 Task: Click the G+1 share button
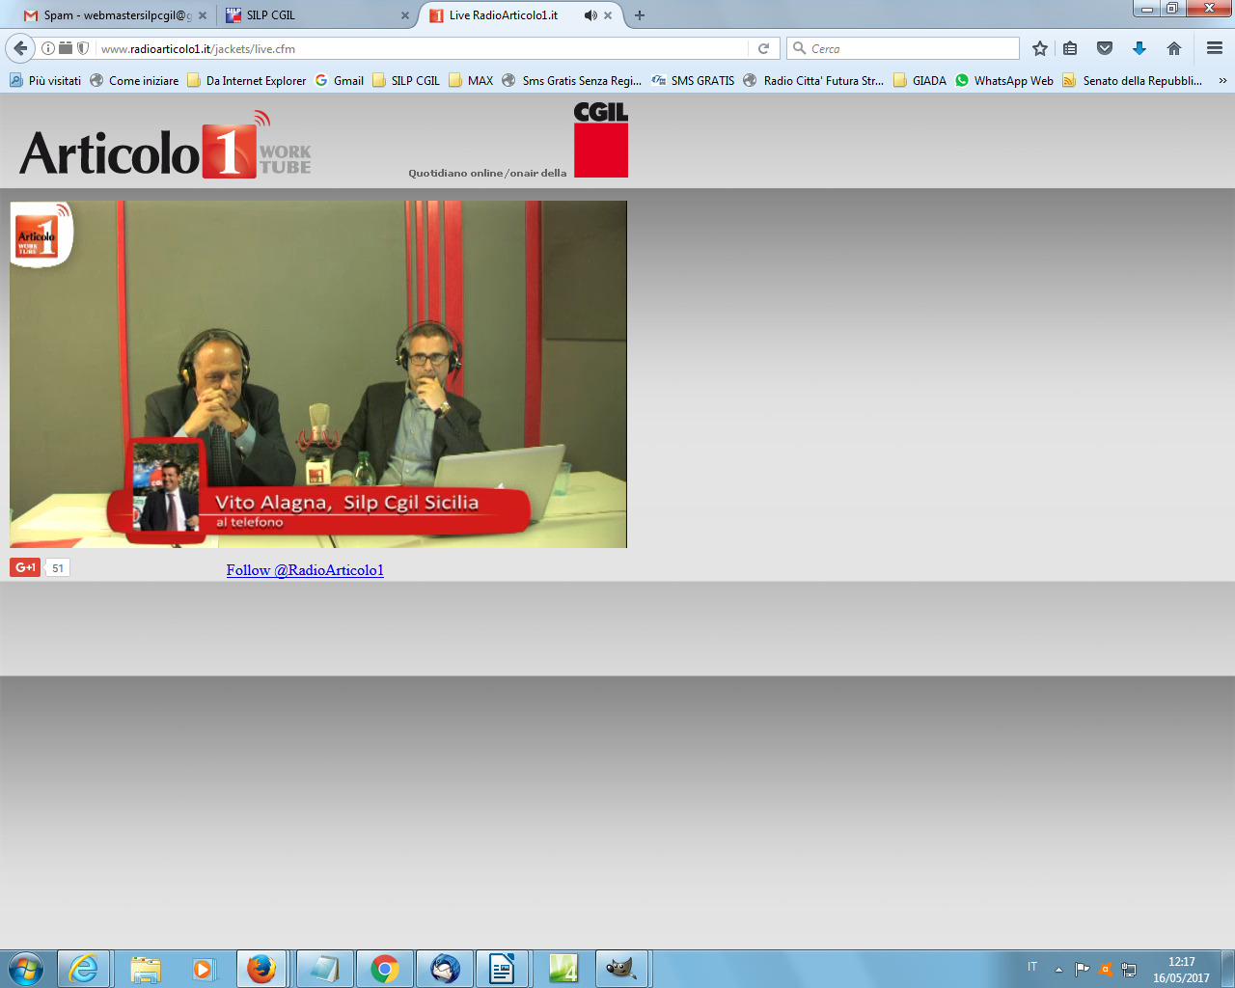(25, 567)
